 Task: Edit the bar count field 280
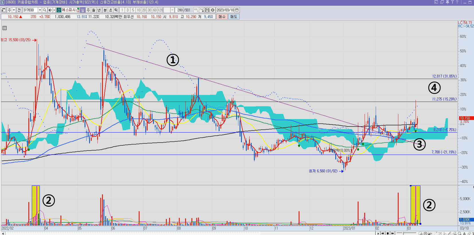click(x=179, y=10)
